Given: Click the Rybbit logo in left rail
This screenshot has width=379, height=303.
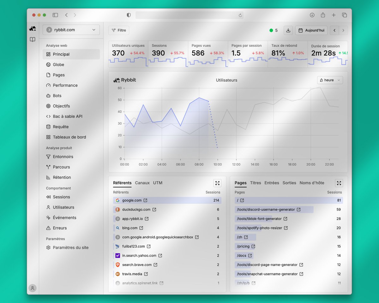Looking at the screenshot, I should pyautogui.click(x=33, y=28).
